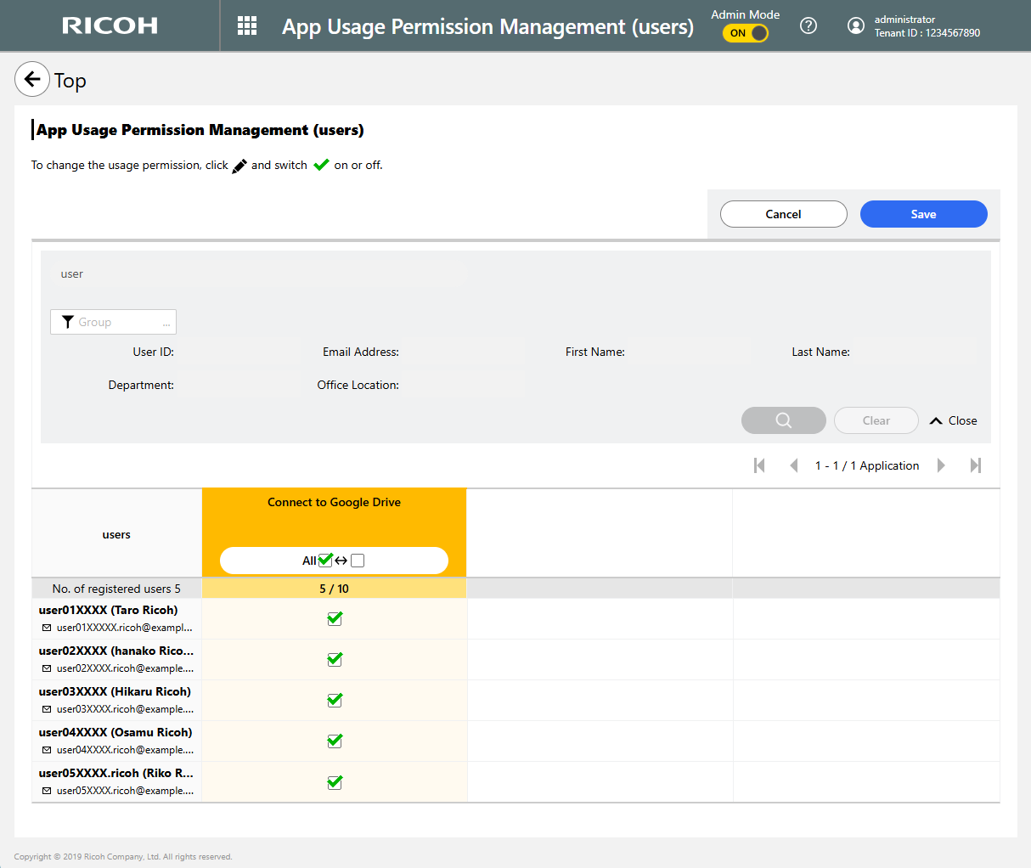Toggle All users checkbox switch for Google Drive
Viewport: 1031px width, 868px height.
(x=334, y=561)
